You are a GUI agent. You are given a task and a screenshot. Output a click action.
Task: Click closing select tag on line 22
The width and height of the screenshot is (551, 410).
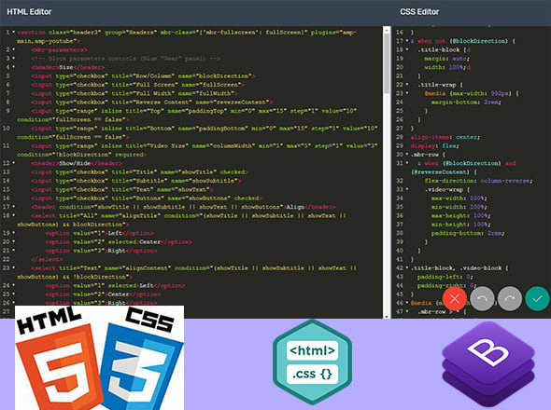(47, 259)
